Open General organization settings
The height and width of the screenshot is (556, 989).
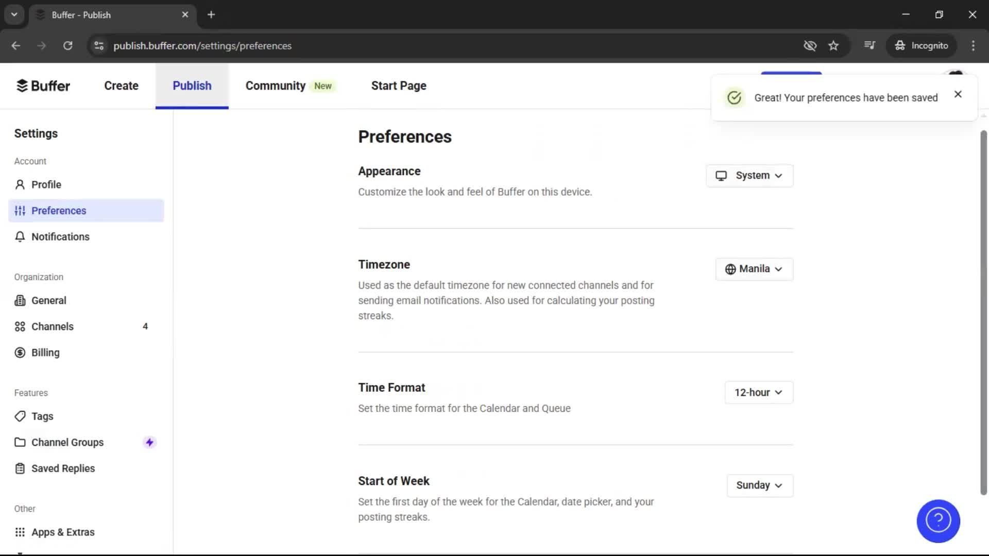(49, 300)
